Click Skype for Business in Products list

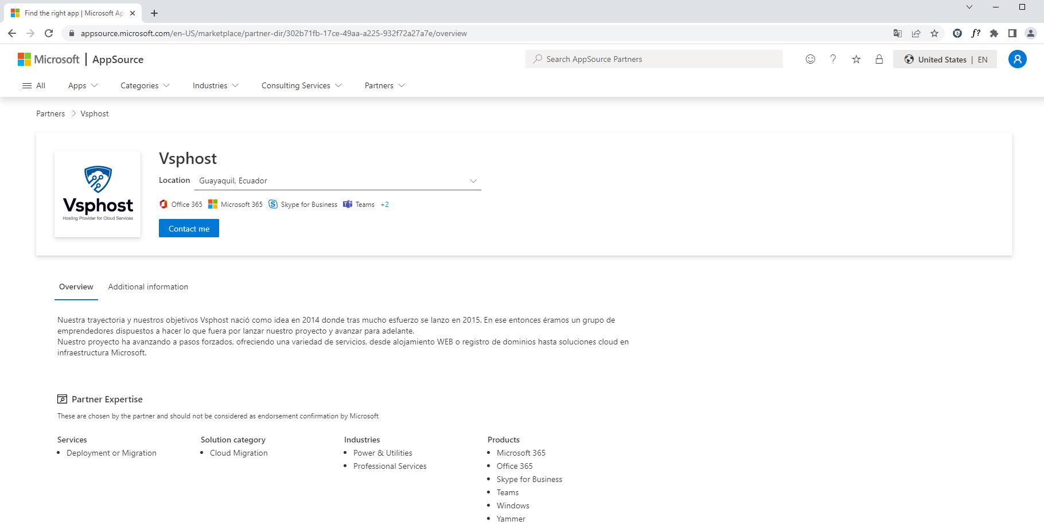pyautogui.click(x=529, y=479)
